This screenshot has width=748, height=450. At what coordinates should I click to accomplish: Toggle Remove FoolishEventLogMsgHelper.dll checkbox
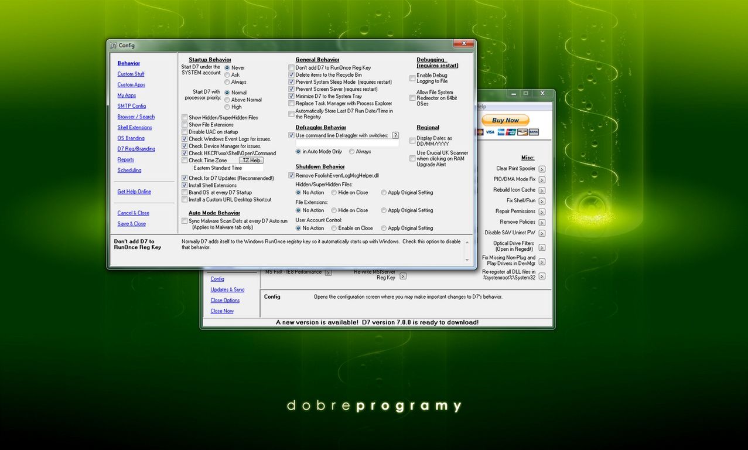tap(291, 175)
